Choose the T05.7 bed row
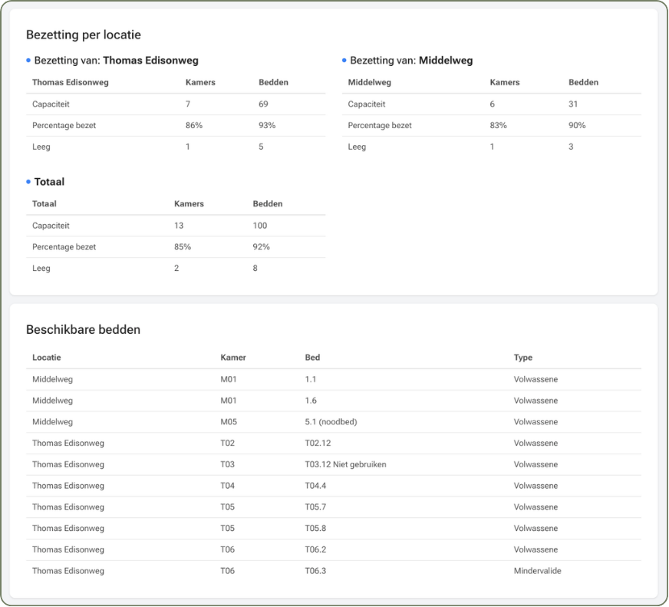 (x=315, y=507)
